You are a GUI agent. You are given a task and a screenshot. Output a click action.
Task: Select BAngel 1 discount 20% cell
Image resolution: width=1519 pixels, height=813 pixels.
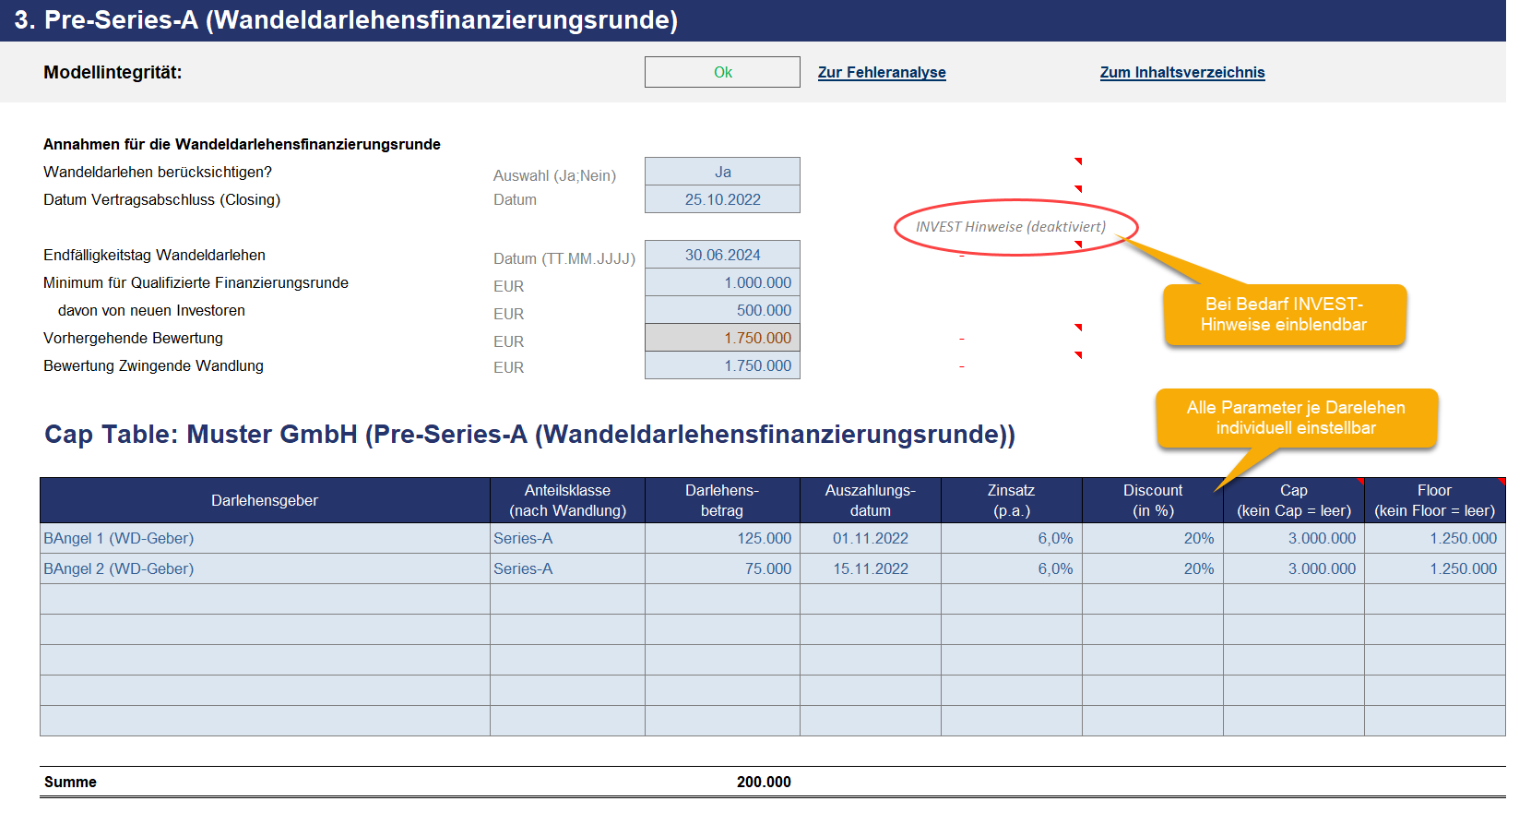(x=1153, y=538)
